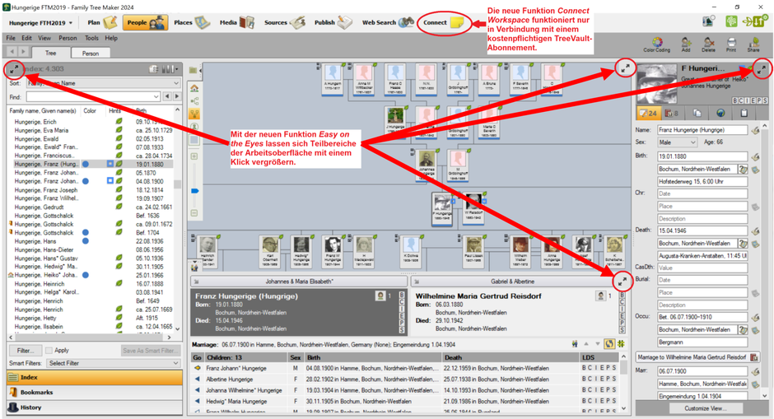Toggle hint square for Hungerige, Franz Johan. 04.08.1900

click(110, 181)
